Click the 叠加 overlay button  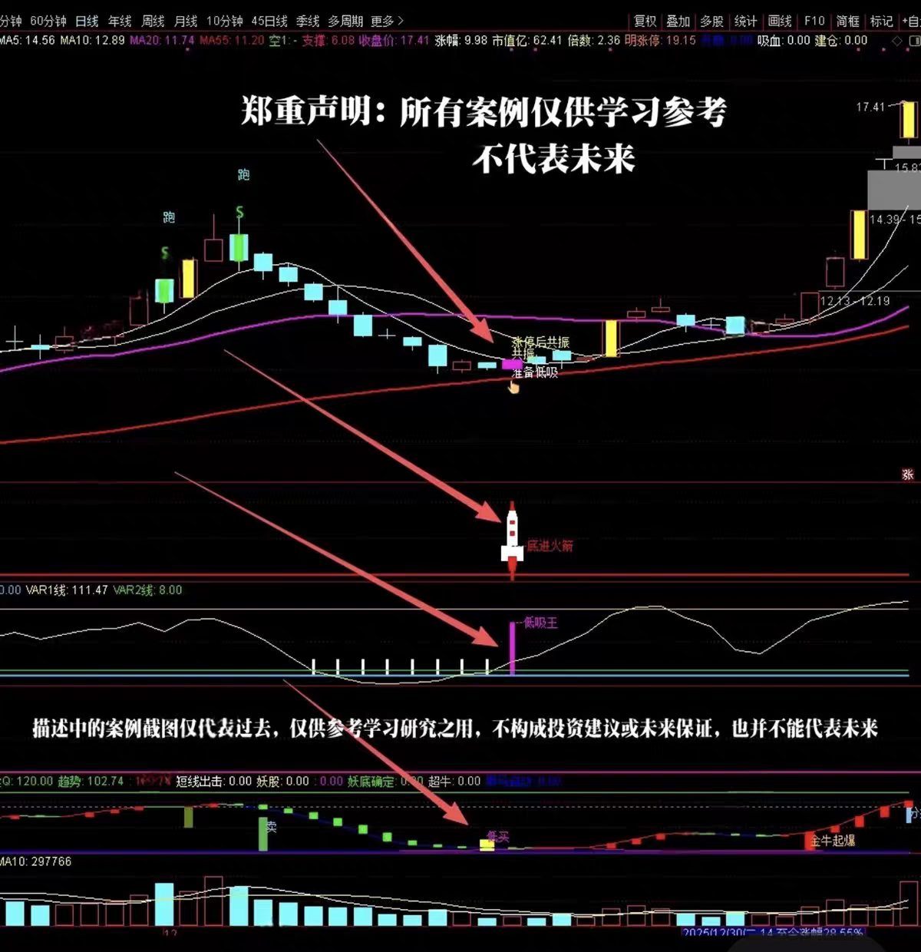678,21
